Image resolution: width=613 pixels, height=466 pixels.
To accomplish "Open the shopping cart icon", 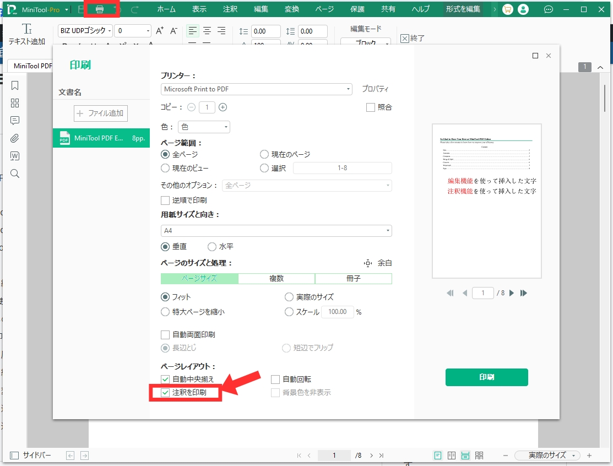I will pyautogui.click(x=507, y=9).
